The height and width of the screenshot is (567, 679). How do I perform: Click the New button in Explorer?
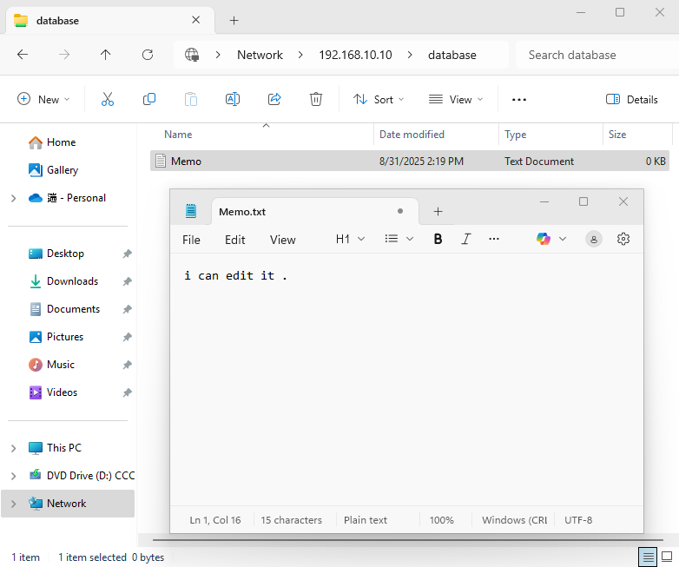click(x=43, y=100)
